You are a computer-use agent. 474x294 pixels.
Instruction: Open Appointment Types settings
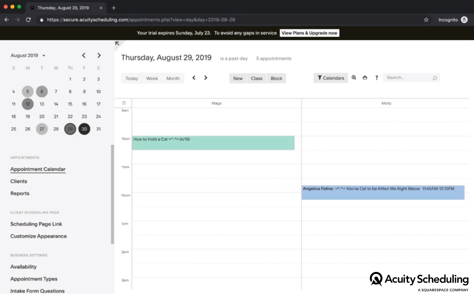(x=34, y=279)
